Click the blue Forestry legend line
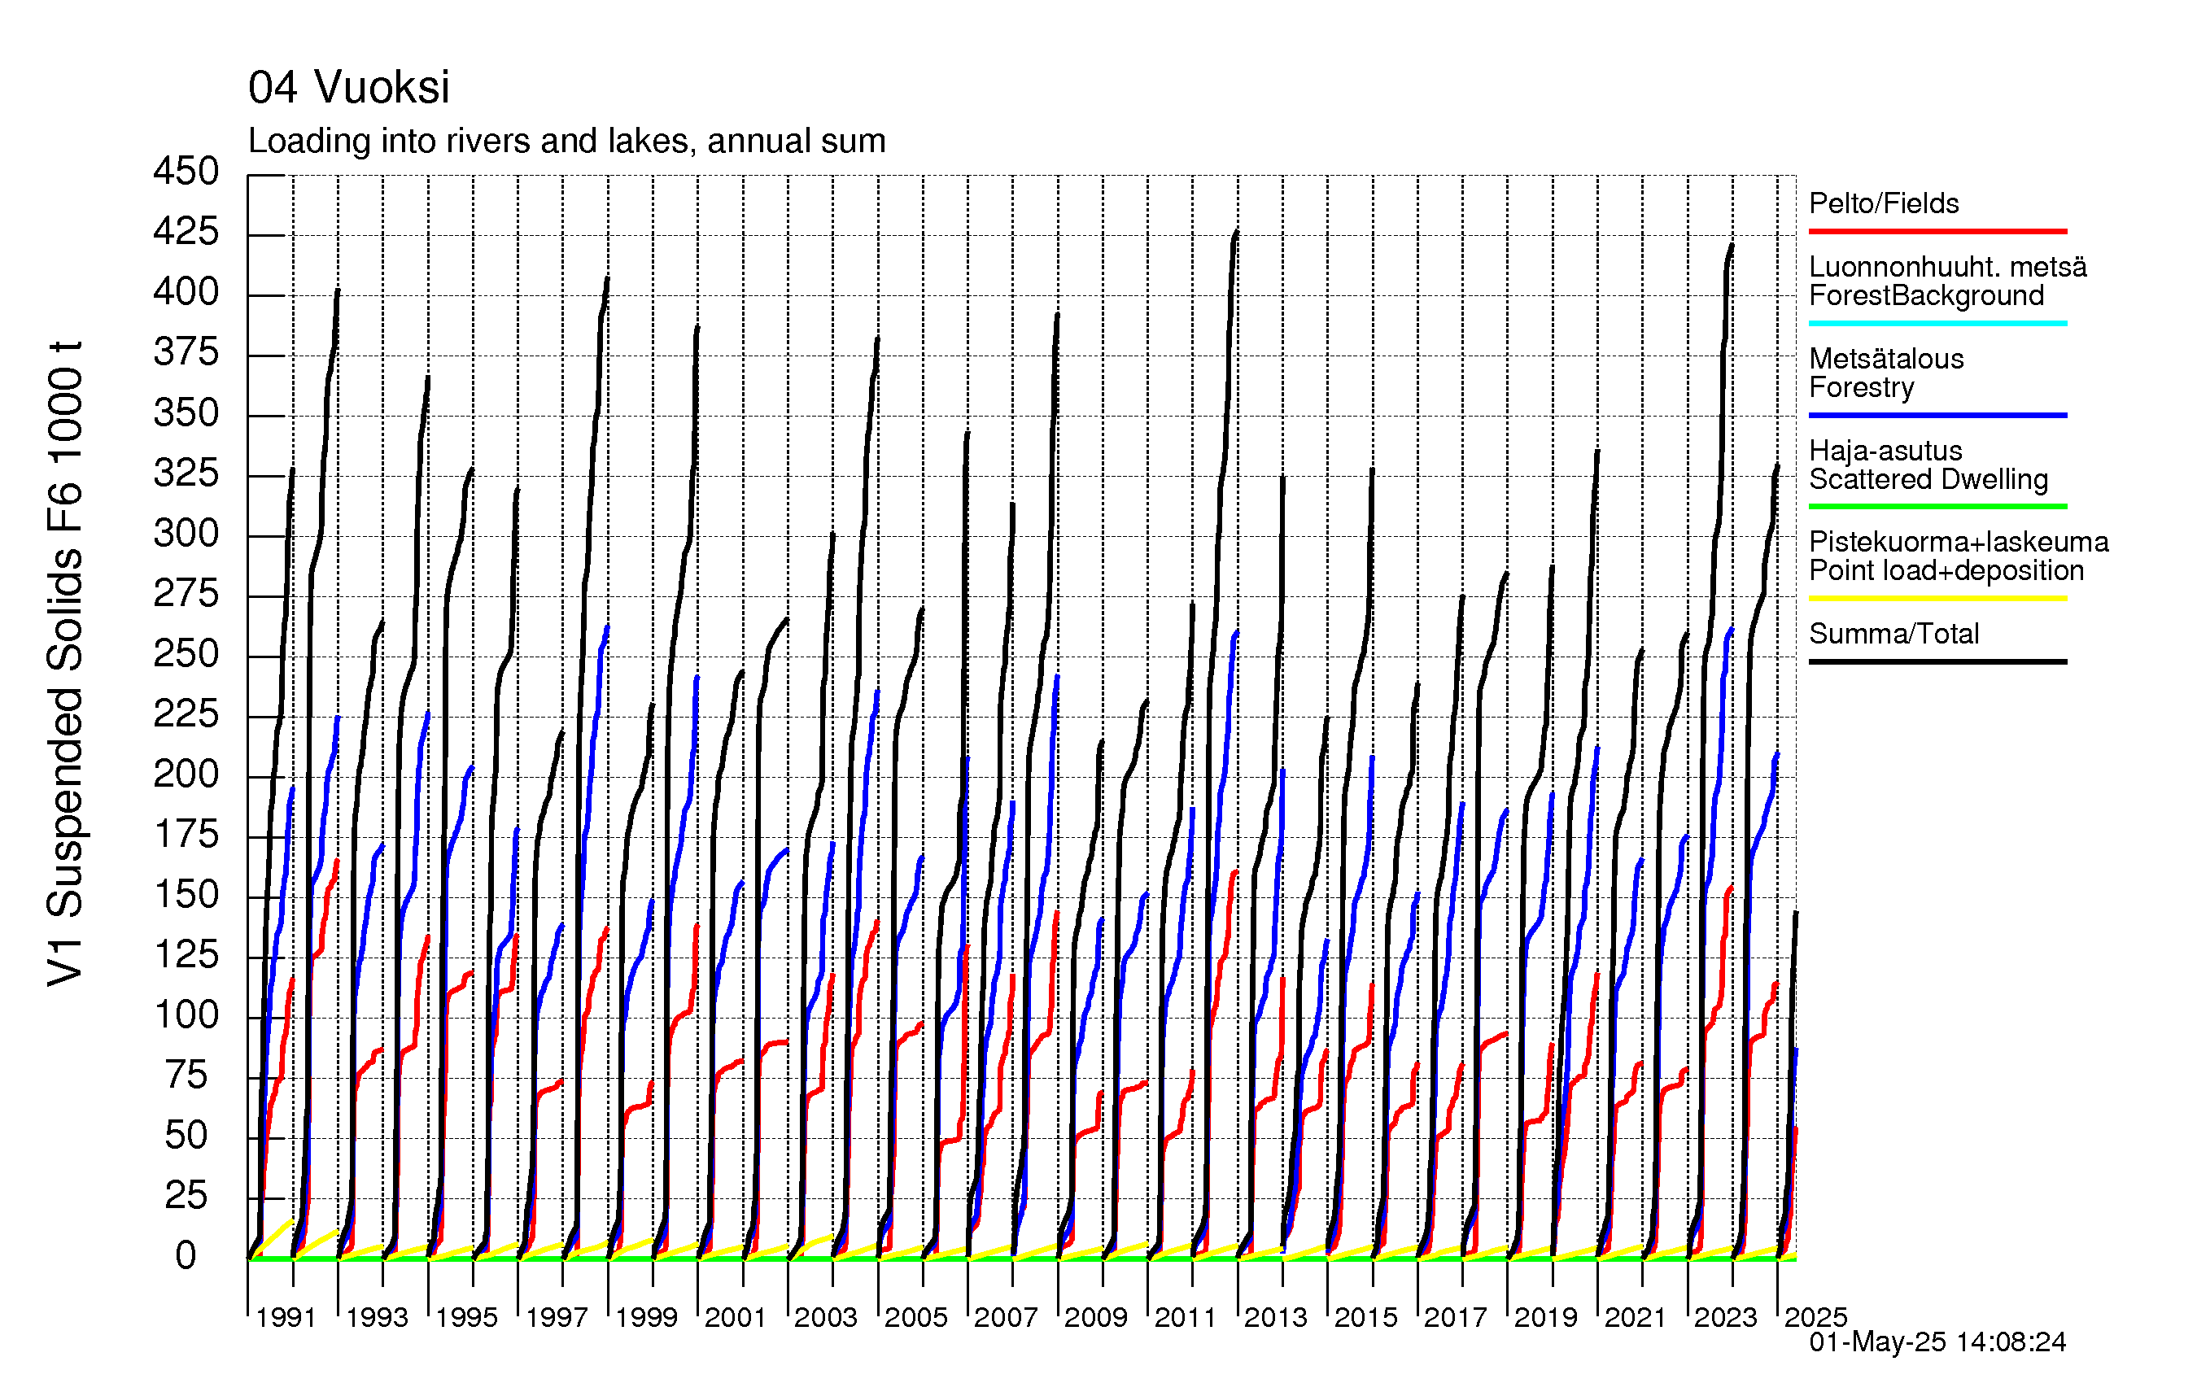Viewport: 2197px width, 1383px height. (x=1938, y=415)
